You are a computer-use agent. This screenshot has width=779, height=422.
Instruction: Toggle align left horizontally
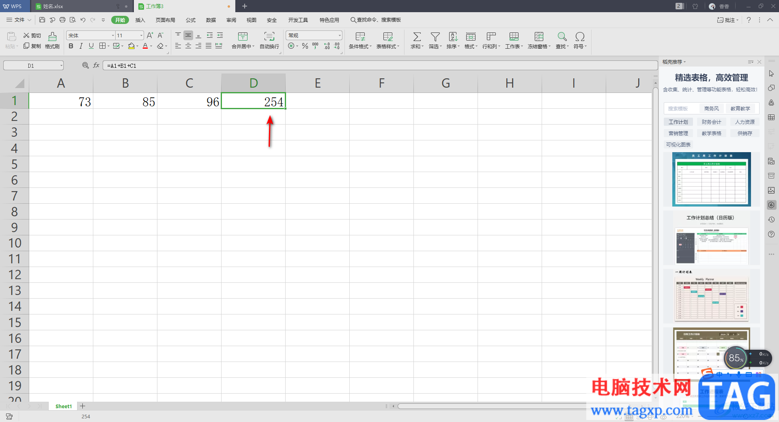(x=178, y=46)
